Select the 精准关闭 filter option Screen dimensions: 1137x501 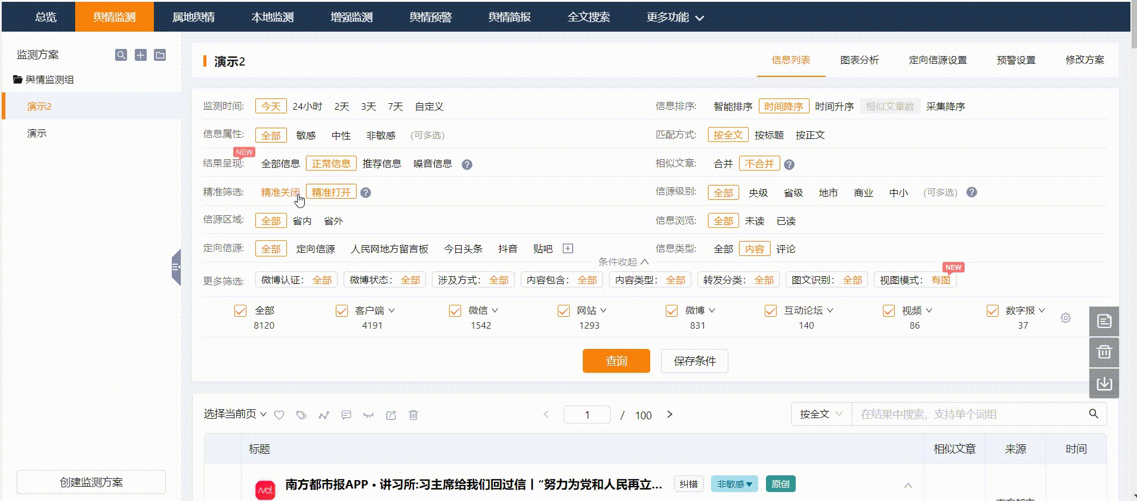[280, 192]
